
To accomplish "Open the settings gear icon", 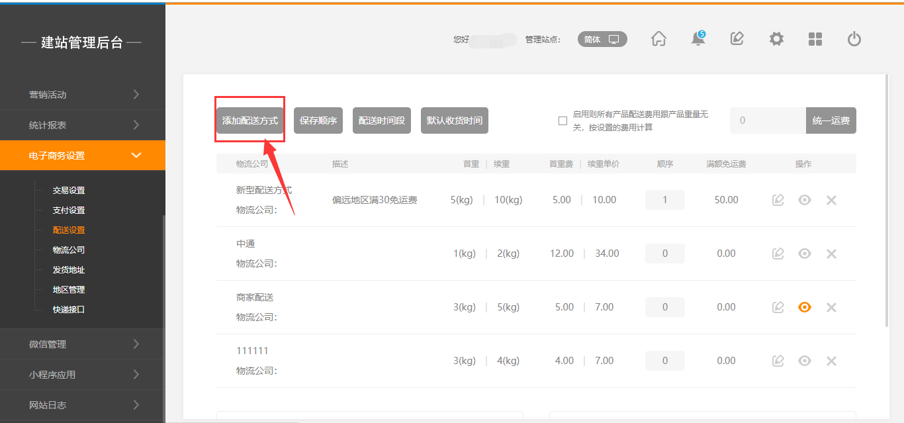I will pos(776,39).
